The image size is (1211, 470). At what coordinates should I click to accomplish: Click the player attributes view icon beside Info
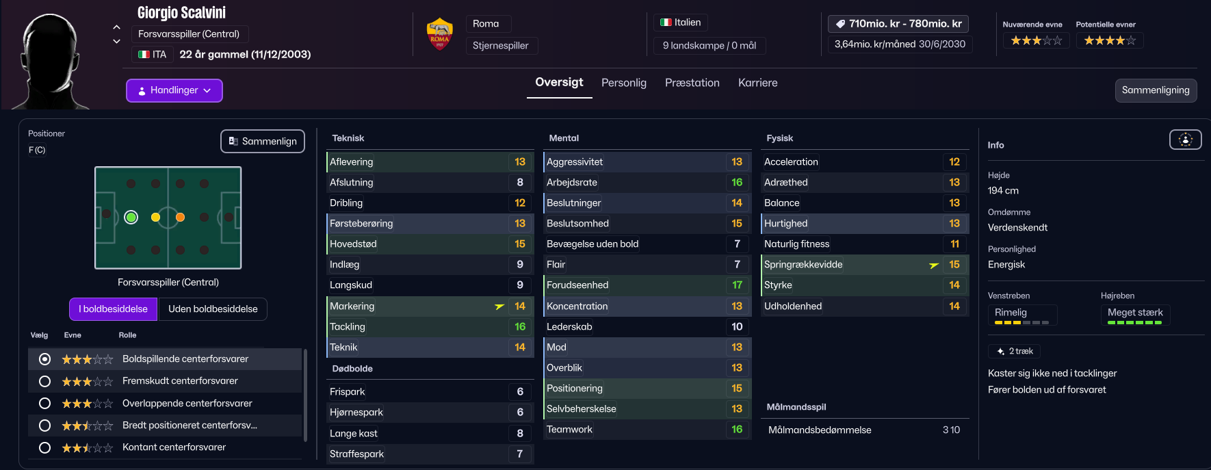click(x=1185, y=140)
